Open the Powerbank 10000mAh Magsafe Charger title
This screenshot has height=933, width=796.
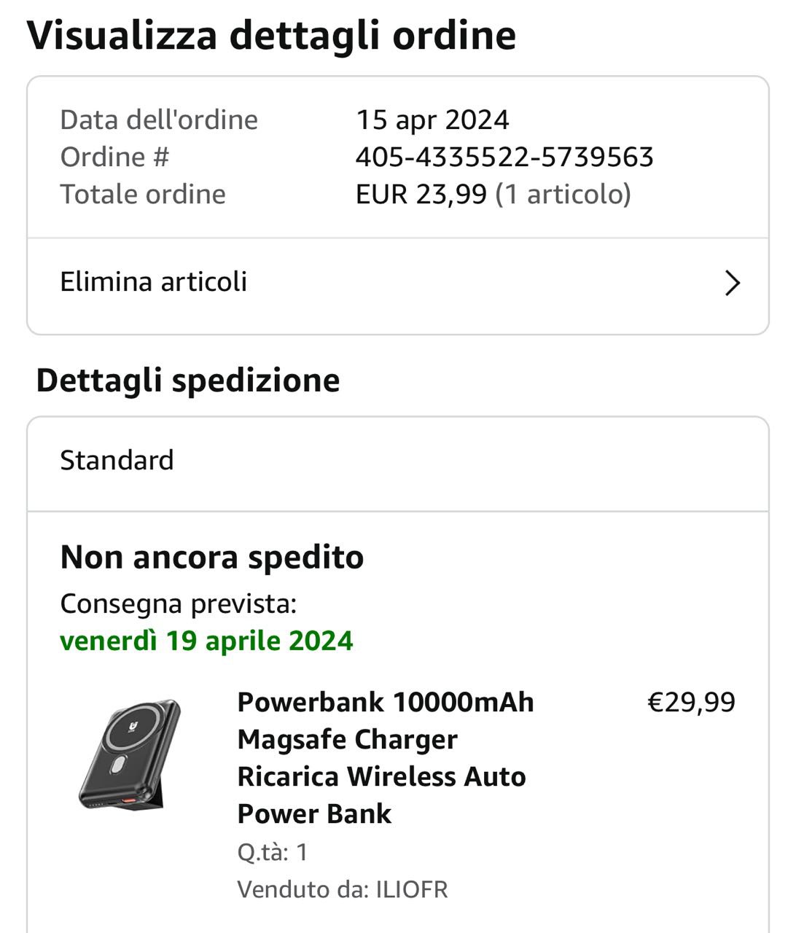385,757
